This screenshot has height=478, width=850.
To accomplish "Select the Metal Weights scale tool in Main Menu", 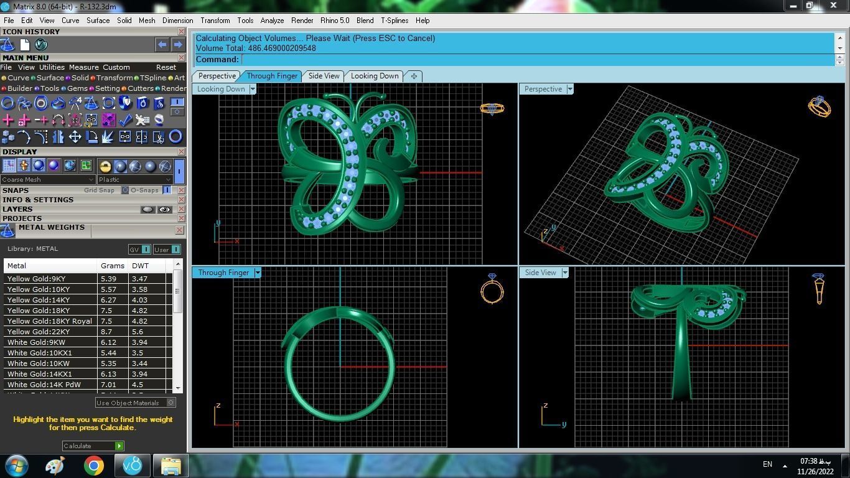I will tap(91, 103).
